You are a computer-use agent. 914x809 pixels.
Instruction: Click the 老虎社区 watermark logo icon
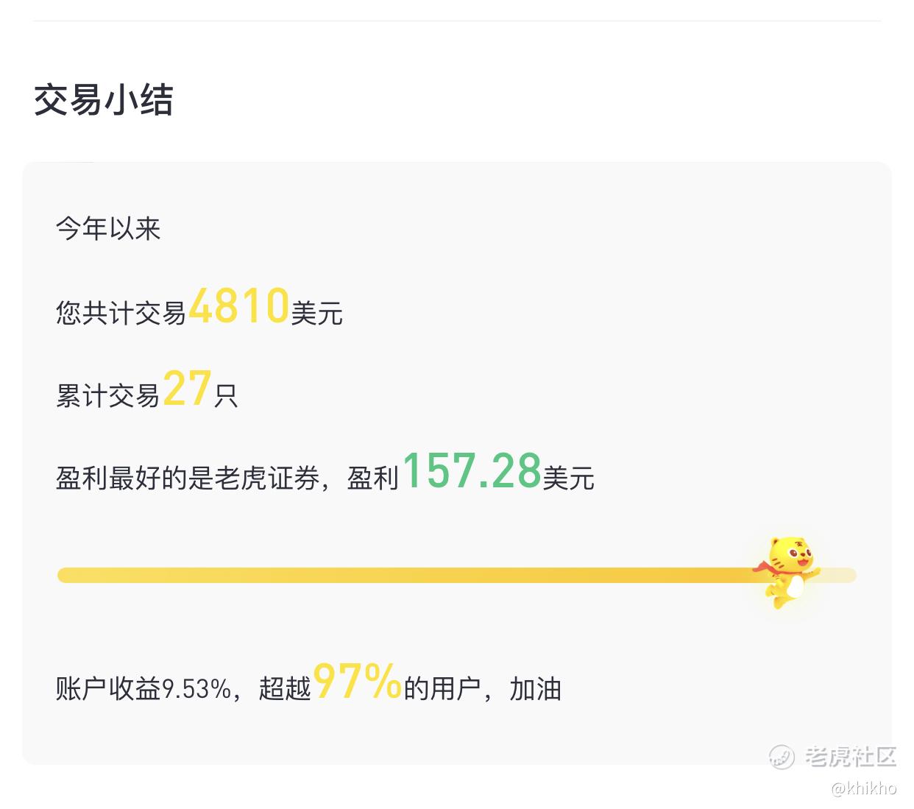[x=782, y=757]
